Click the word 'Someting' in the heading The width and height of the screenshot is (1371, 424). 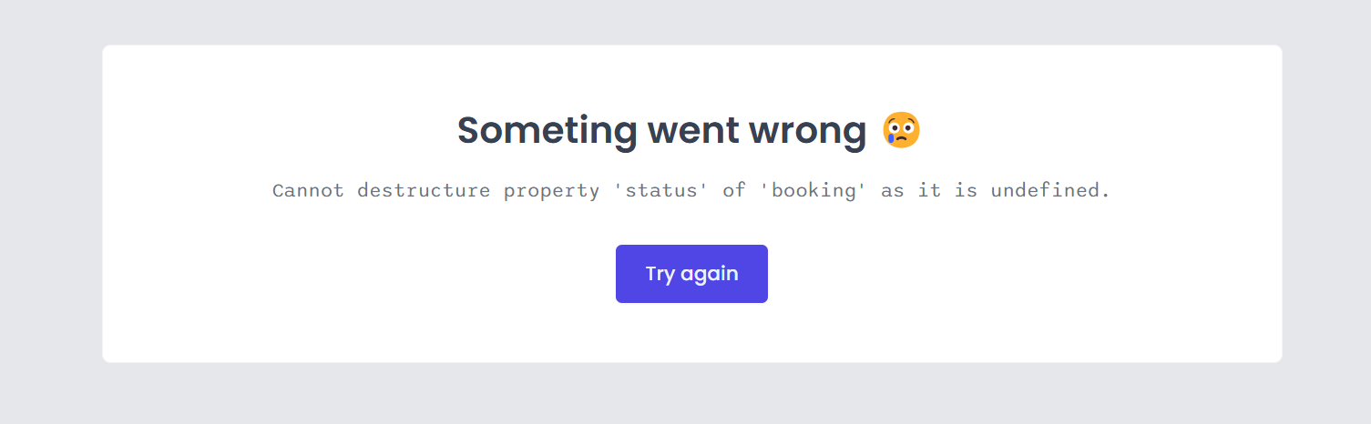547,131
